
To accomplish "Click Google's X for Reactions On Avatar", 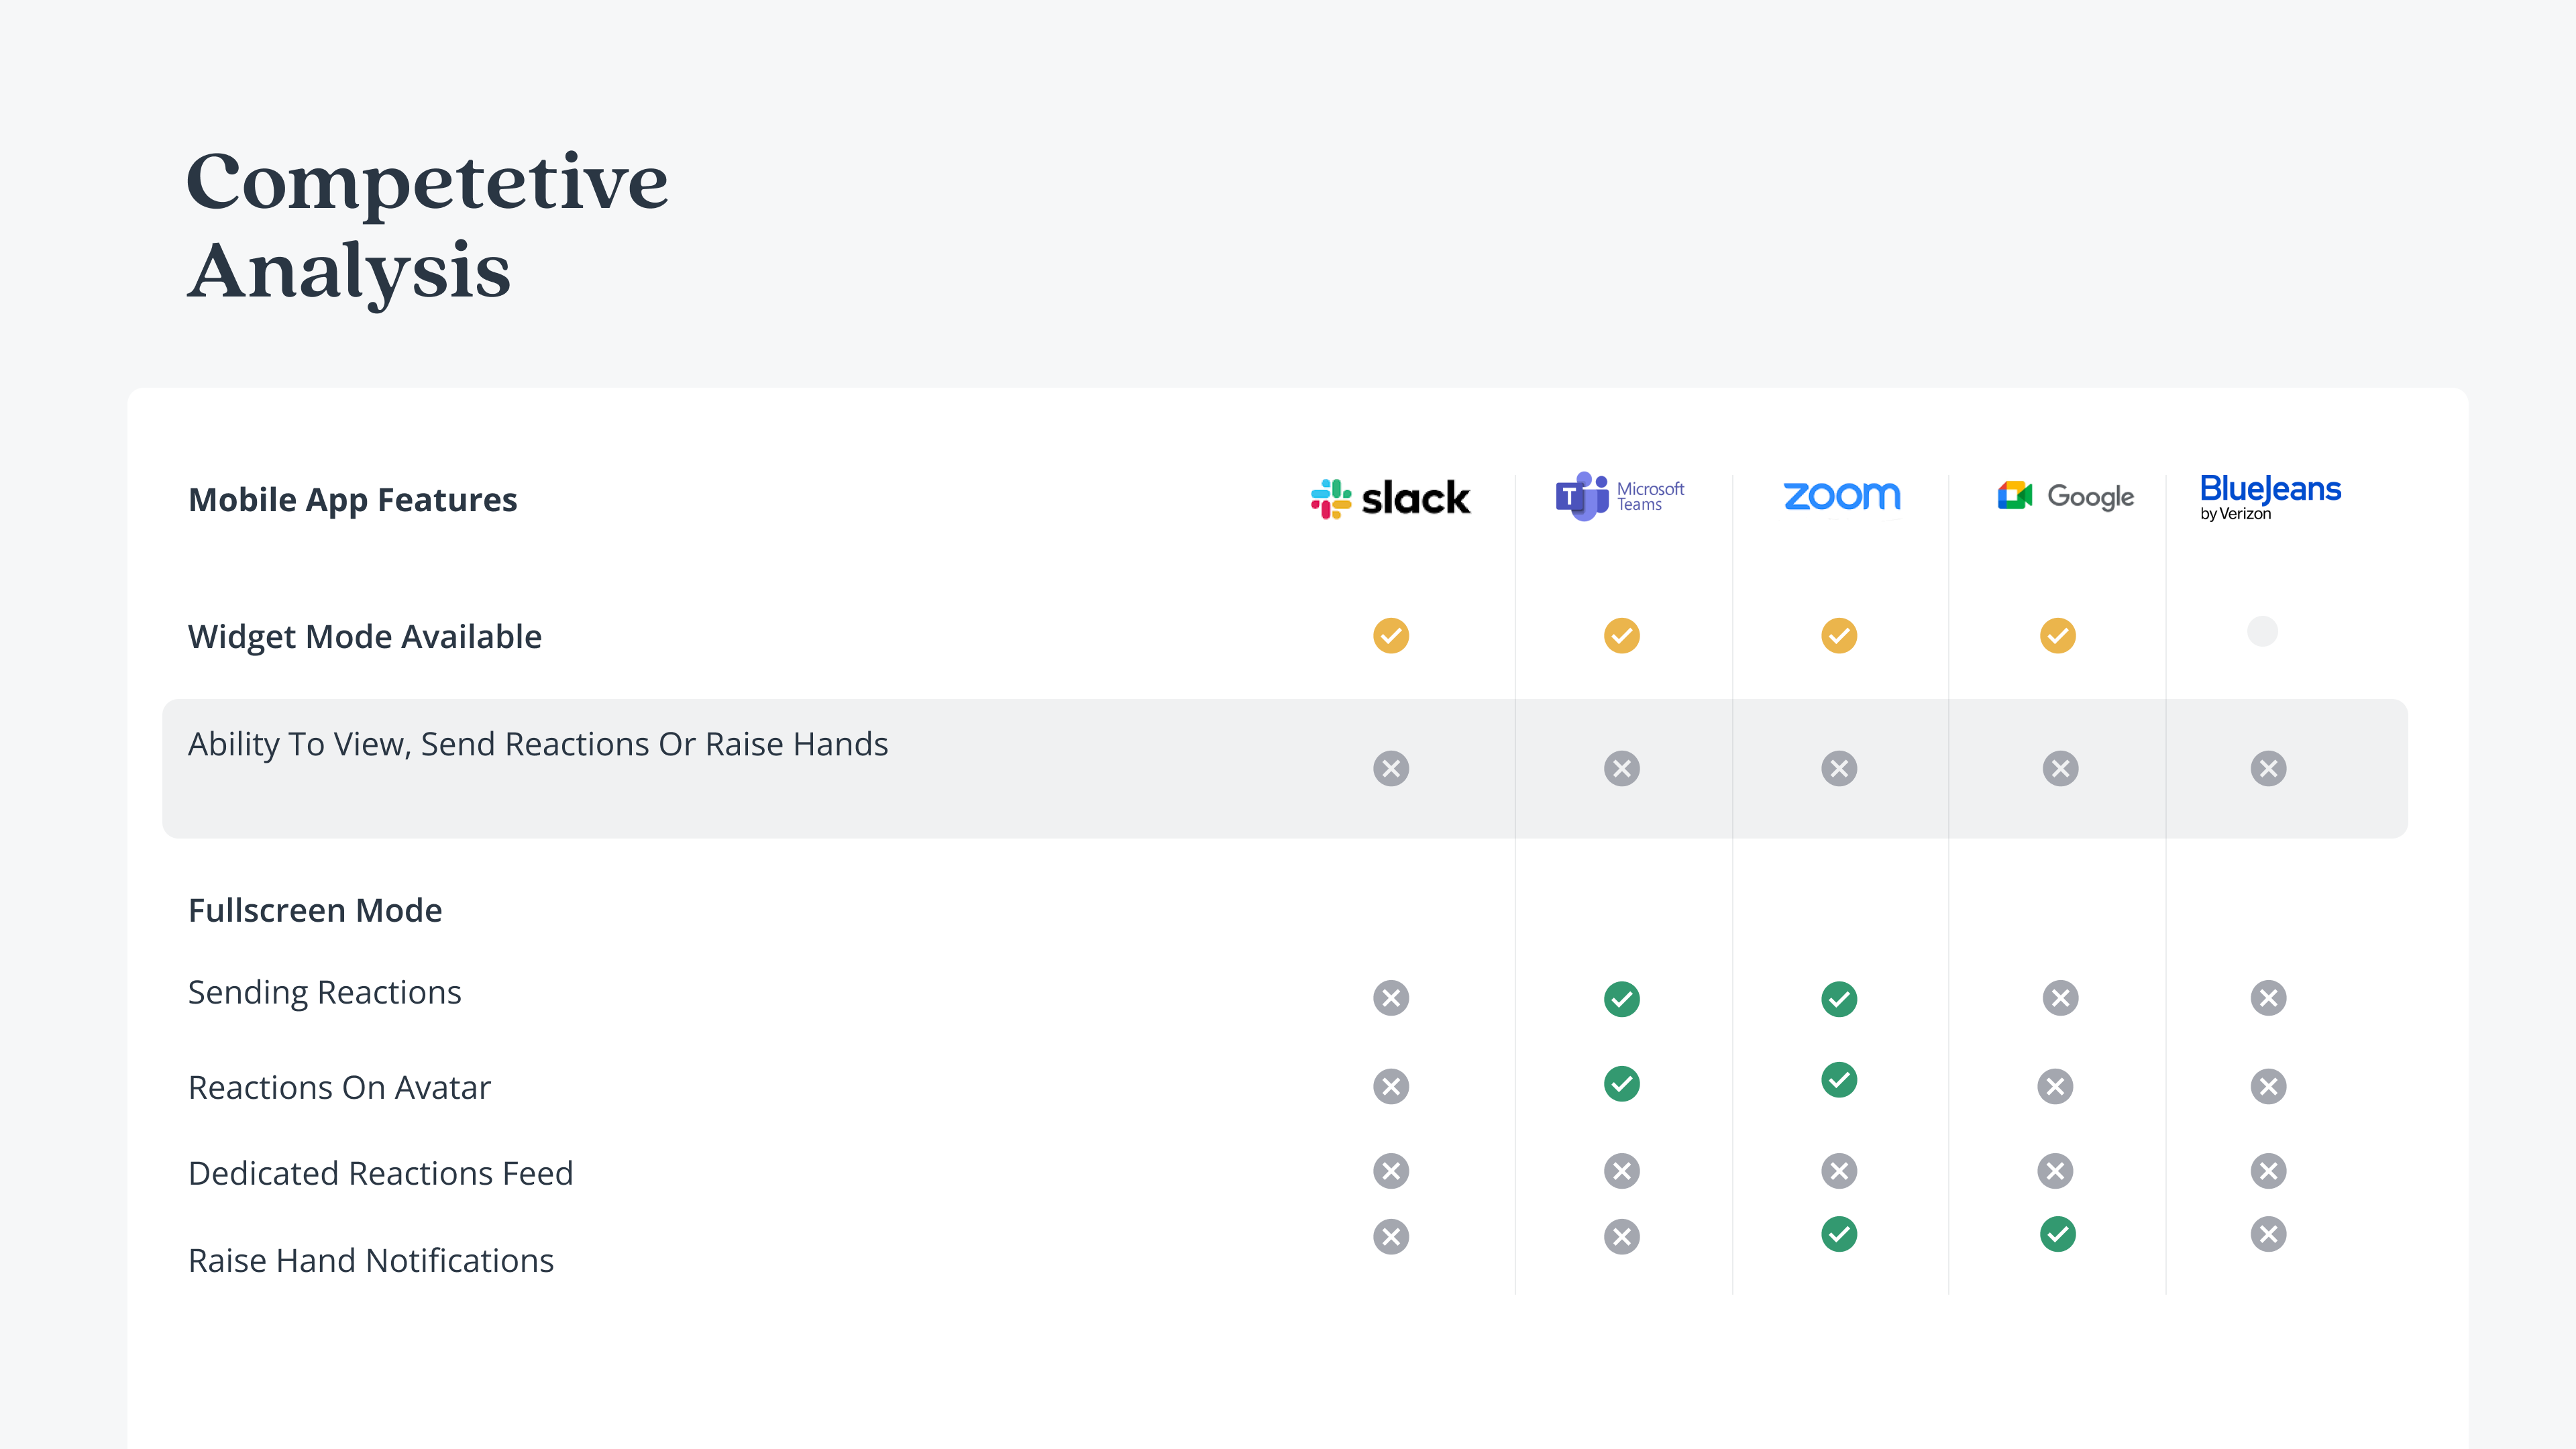I will click(x=2055, y=1086).
